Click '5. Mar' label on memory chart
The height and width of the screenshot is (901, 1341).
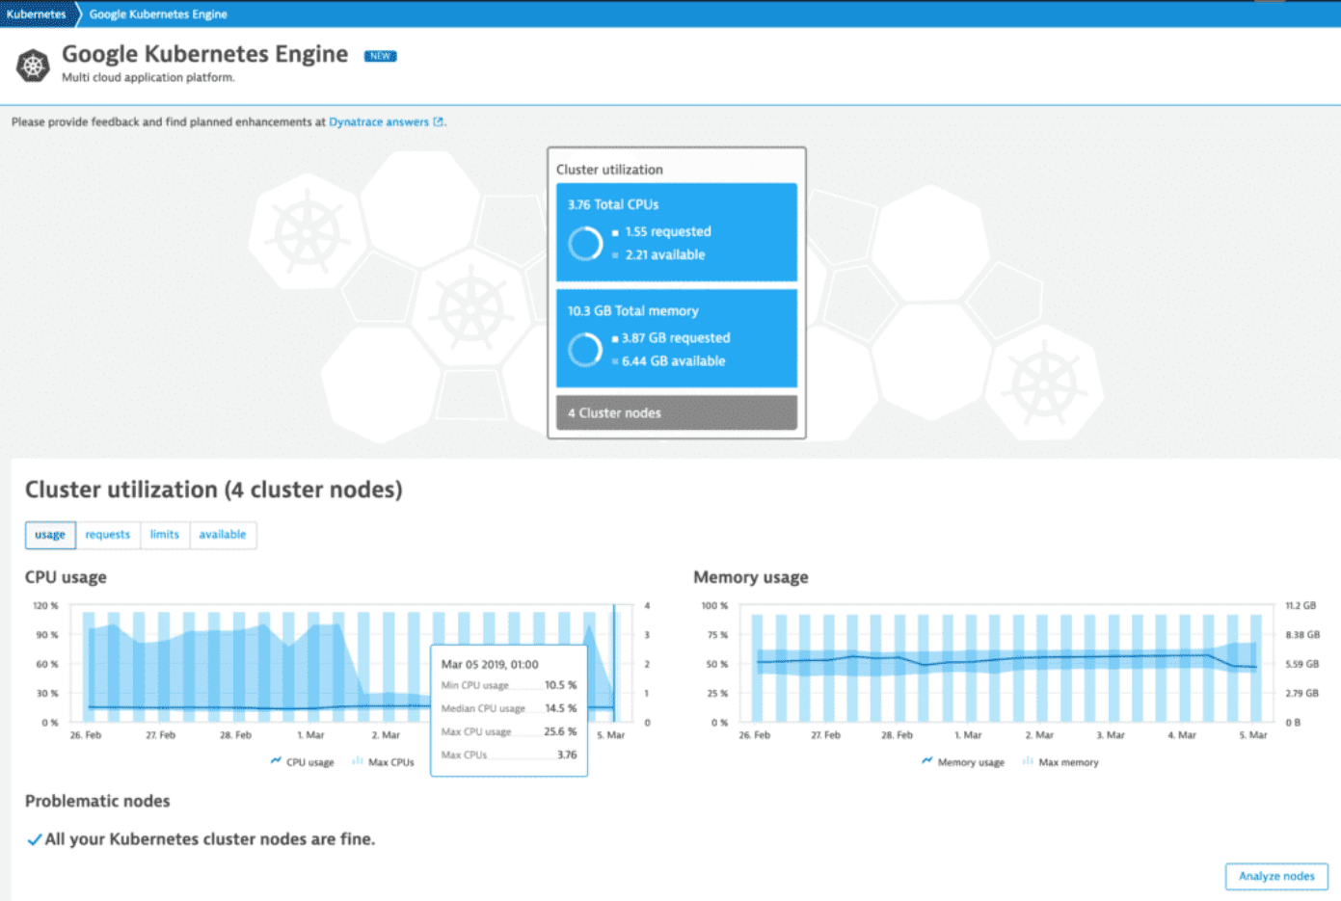1253,735
